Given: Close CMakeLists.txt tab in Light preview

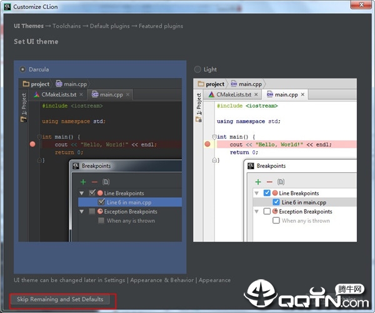Looking at the screenshot, I should (x=256, y=95).
